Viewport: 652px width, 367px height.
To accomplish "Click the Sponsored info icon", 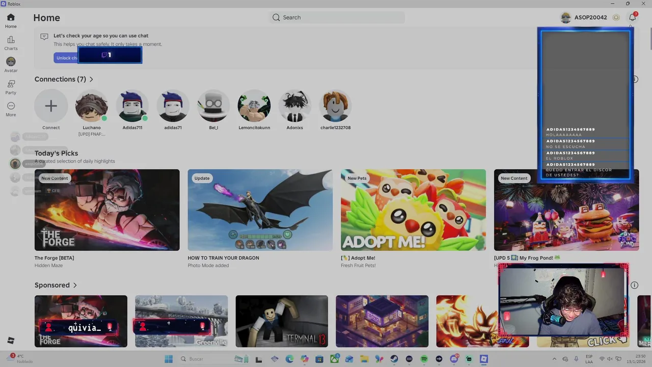I will click(x=634, y=285).
